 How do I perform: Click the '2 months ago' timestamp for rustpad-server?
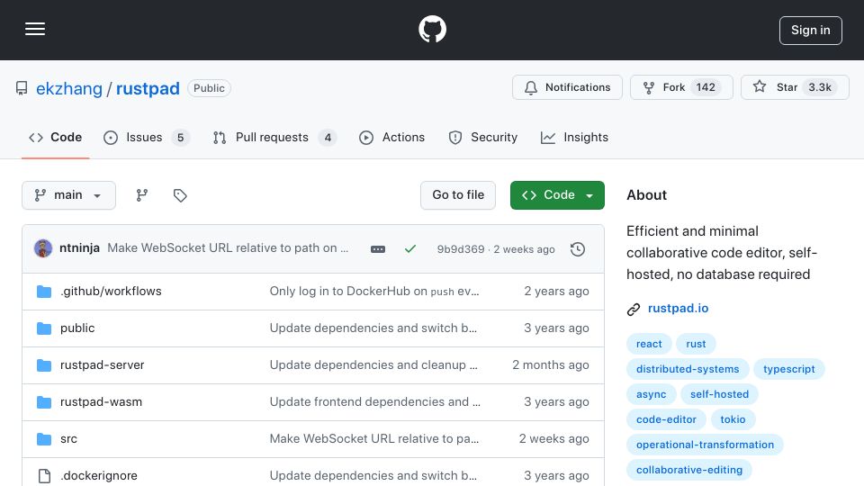tap(551, 364)
